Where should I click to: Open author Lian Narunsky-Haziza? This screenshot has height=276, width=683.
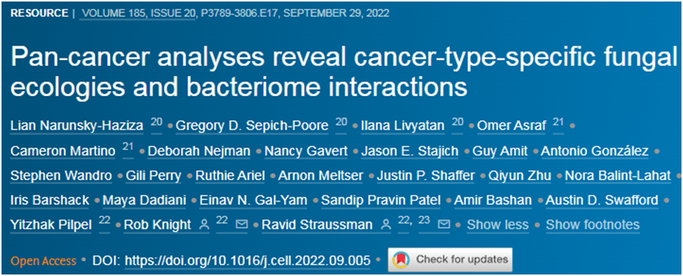[x=77, y=127]
